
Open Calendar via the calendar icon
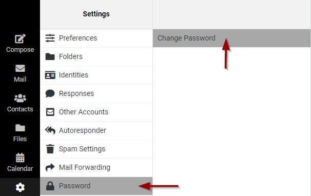(20, 158)
